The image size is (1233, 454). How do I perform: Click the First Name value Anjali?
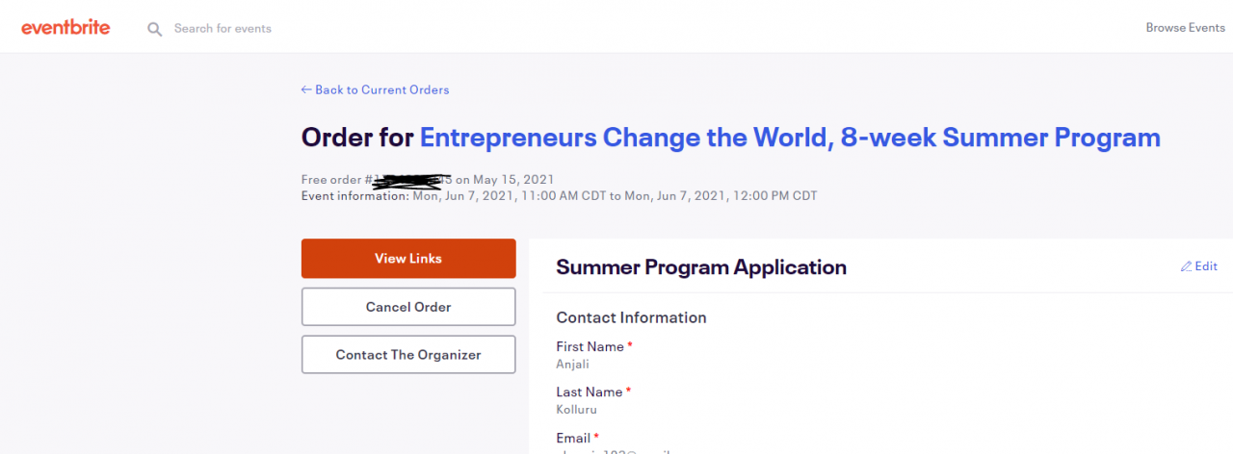coord(572,365)
